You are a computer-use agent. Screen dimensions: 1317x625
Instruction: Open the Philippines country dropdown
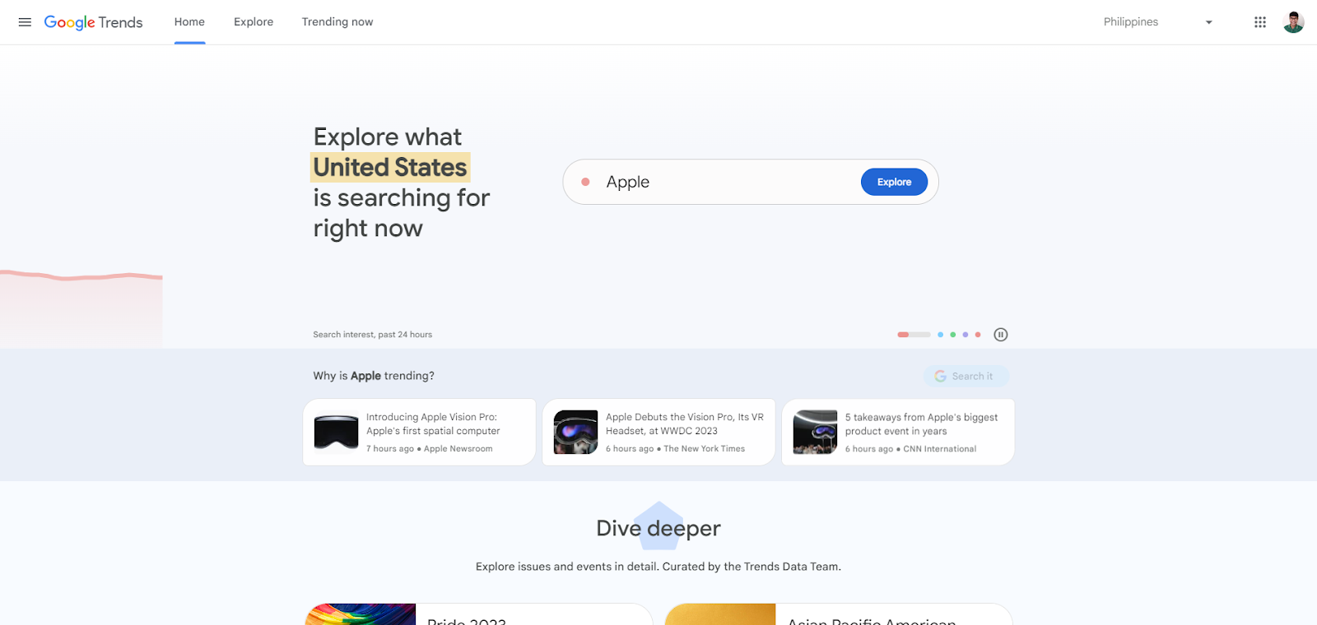[1157, 22]
